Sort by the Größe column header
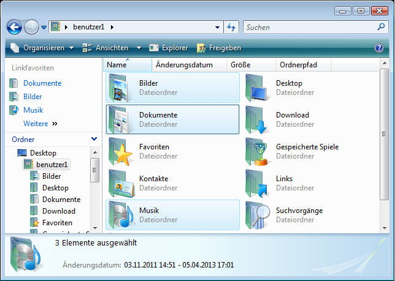This screenshot has height=281, width=395. click(251, 65)
